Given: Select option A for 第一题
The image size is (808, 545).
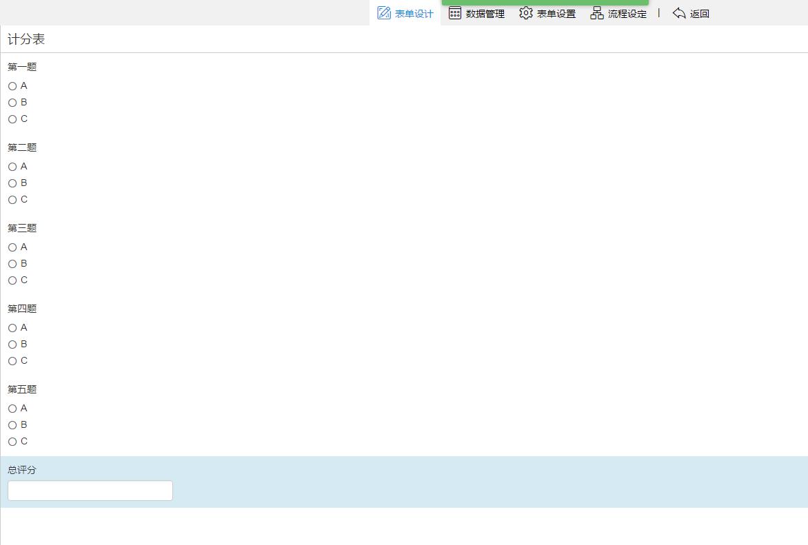Looking at the screenshot, I should [x=12, y=86].
